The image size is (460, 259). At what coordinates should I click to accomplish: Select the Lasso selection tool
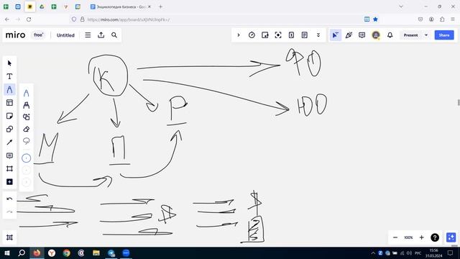click(x=26, y=141)
